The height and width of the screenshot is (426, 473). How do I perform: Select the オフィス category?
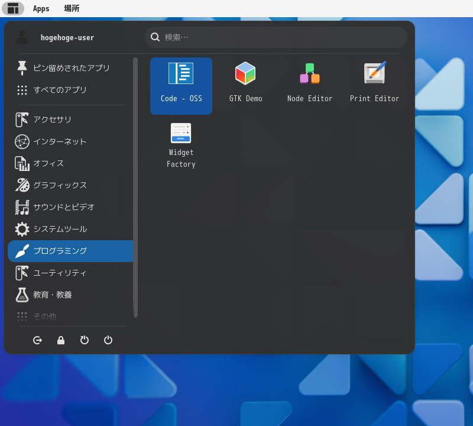coord(70,163)
